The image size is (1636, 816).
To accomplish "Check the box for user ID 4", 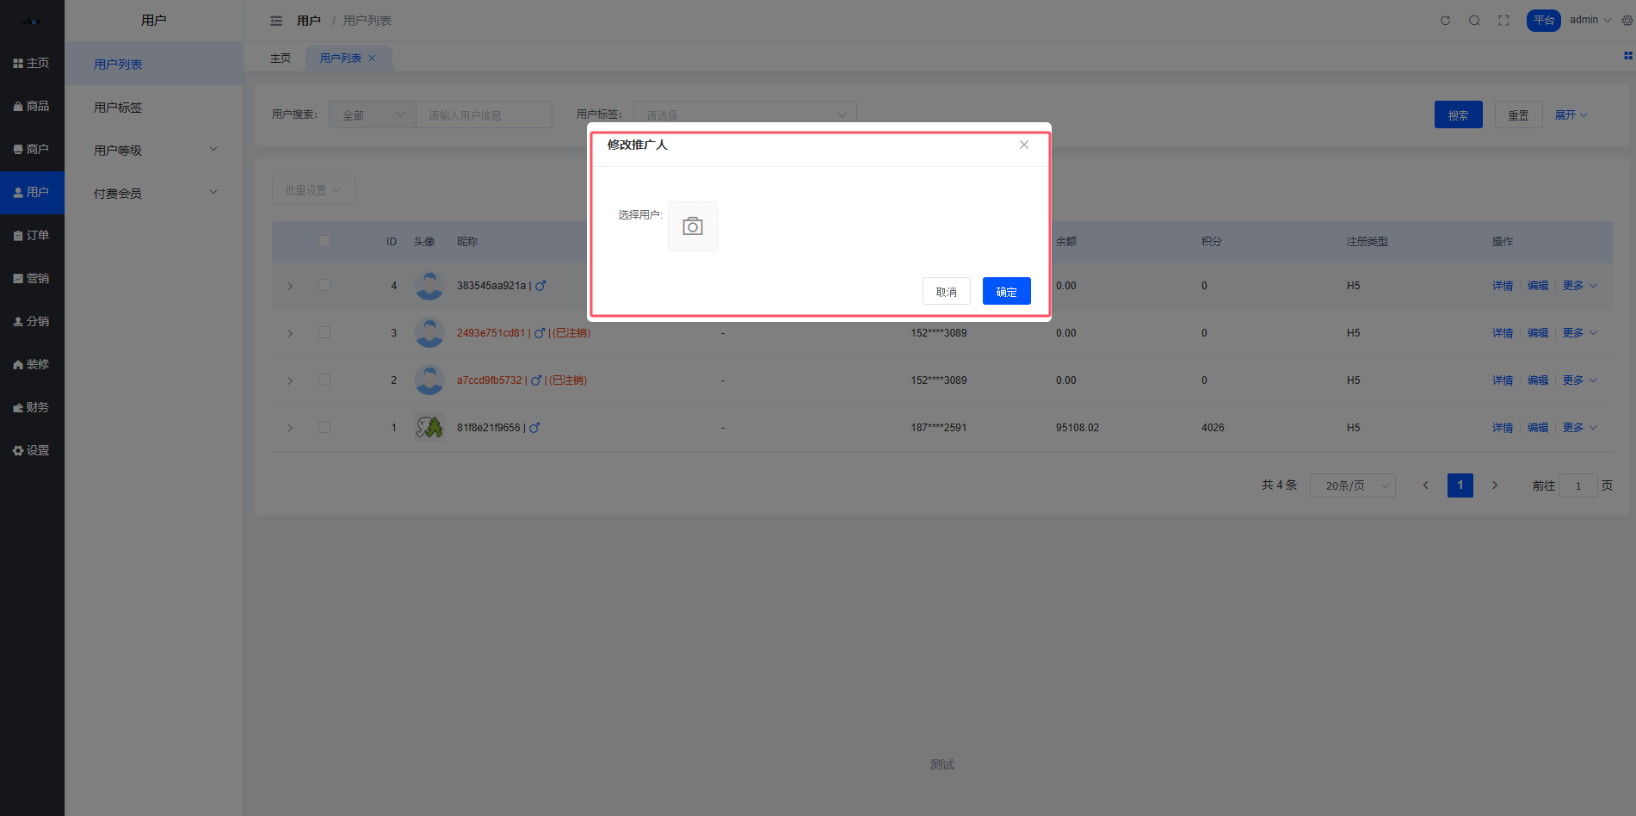I will pos(324,285).
